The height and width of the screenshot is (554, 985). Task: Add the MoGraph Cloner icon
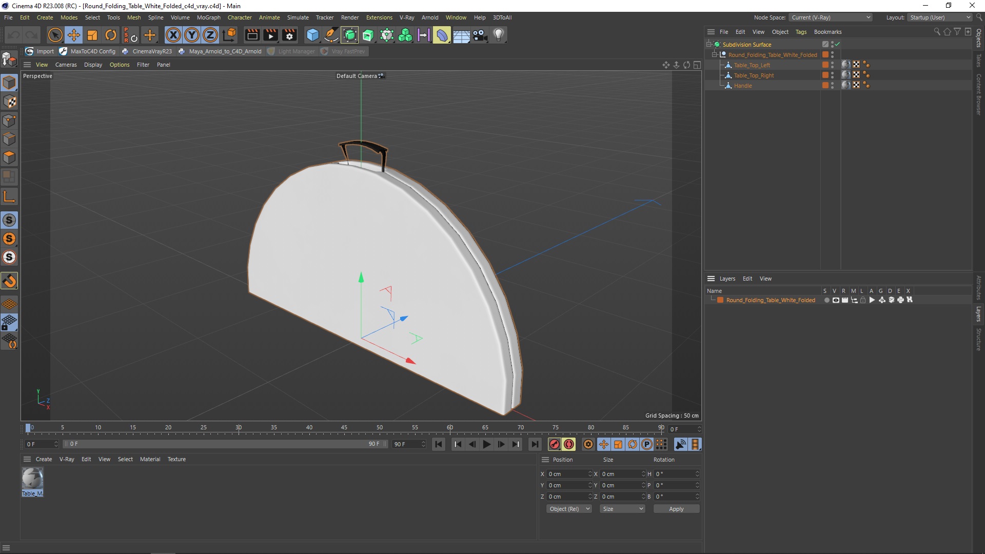tap(405, 35)
